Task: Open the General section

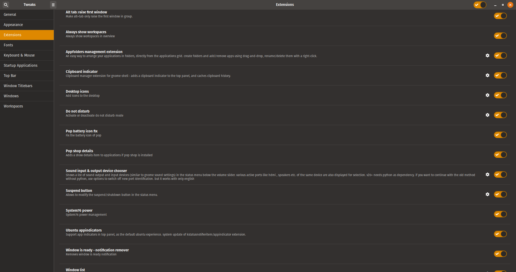Action: (27, 15)
